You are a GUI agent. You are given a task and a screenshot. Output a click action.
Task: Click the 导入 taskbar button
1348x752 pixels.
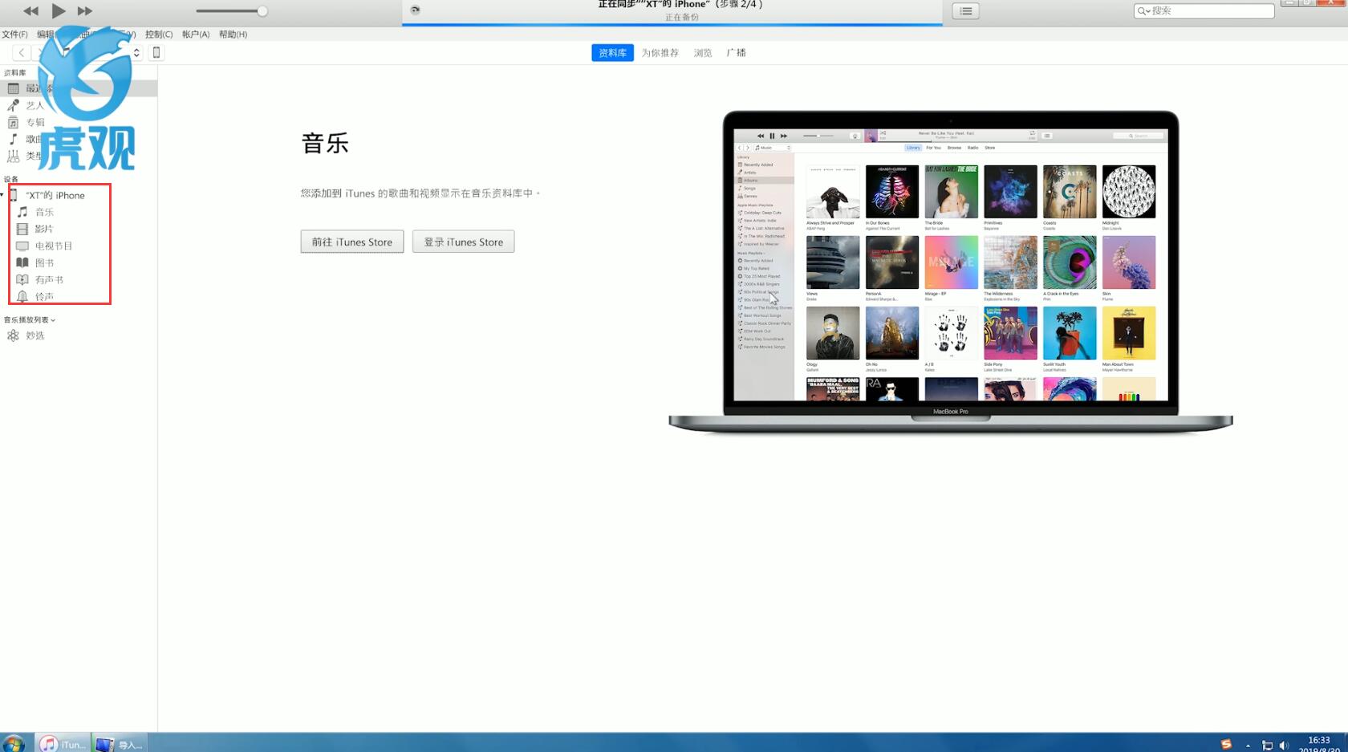pos(120,744)
